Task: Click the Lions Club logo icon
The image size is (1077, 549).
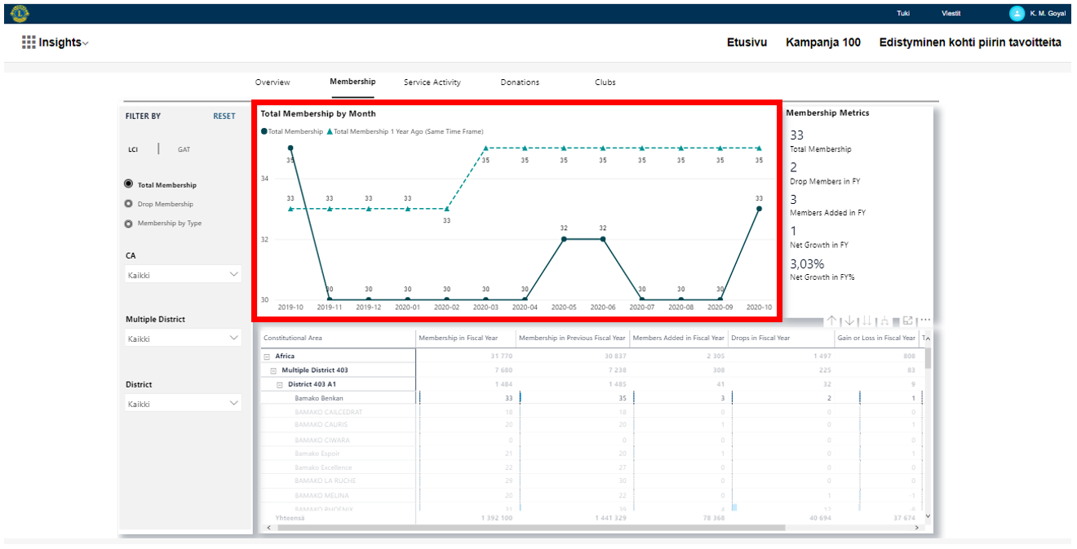Action: pyautogui.click(x=20, y=13)
